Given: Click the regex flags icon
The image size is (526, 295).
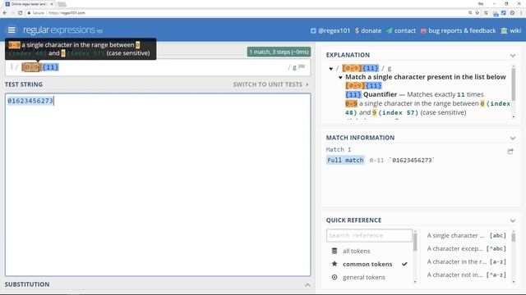Looking at the screenshot, I should [302, 67].
